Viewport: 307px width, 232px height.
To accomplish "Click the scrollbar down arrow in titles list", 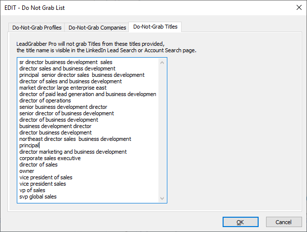I will tap(162, 198).
